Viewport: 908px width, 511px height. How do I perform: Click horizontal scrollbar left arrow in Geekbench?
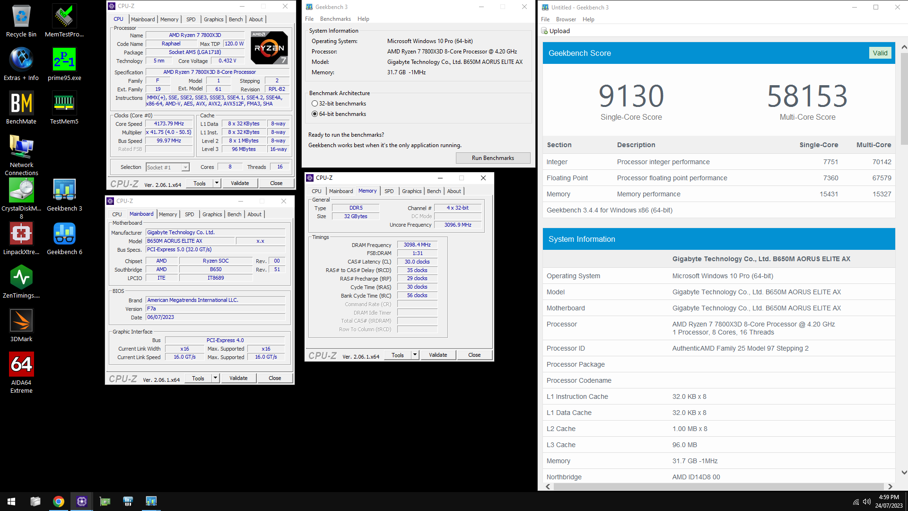tap(548, 486)
